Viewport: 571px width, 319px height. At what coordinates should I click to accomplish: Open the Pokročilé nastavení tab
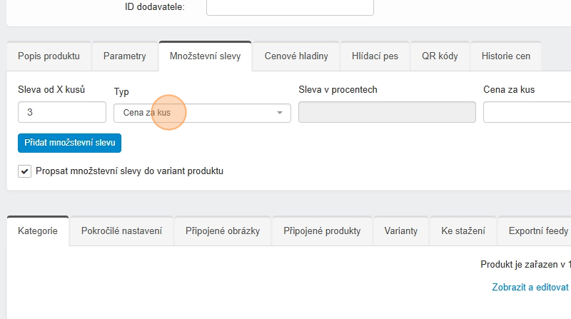[121, 231]
